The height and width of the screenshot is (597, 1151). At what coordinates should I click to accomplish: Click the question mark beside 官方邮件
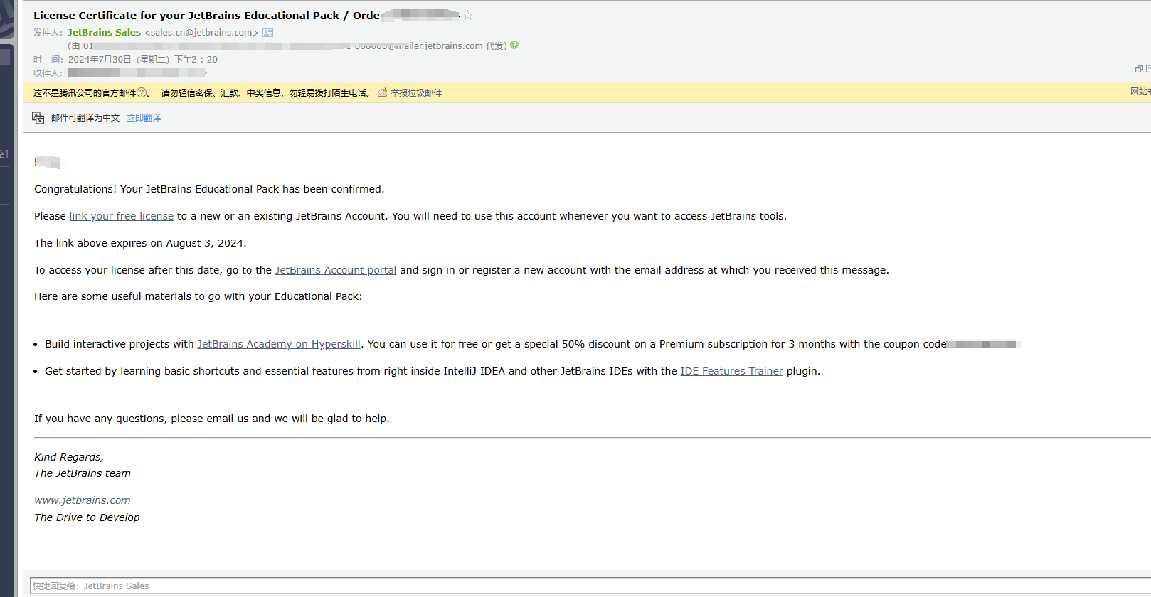[142, 92]
